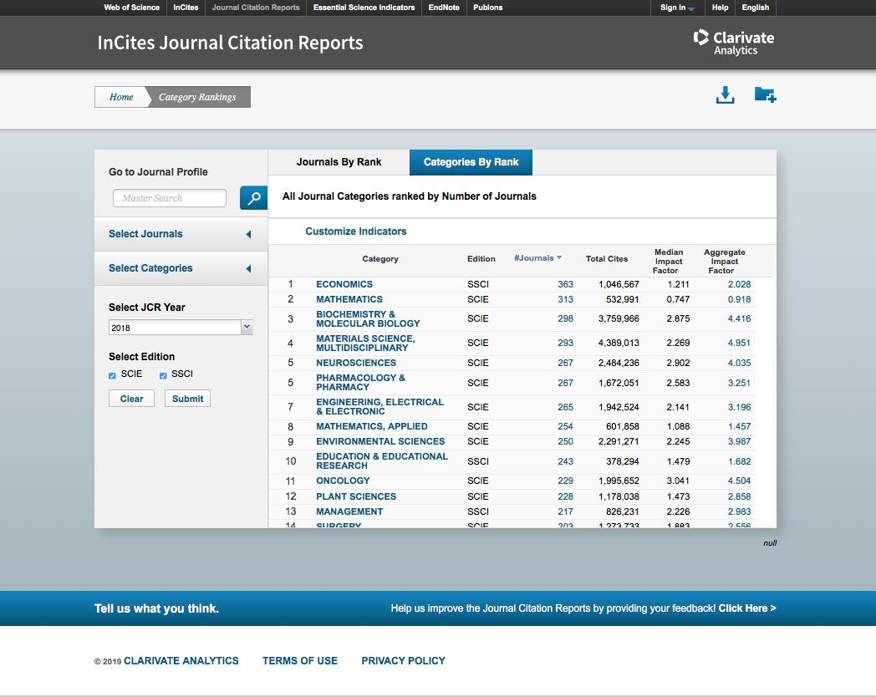
Task: Open EndNote from top navigation
Action: pyautogui.click(x=444, y=8)
